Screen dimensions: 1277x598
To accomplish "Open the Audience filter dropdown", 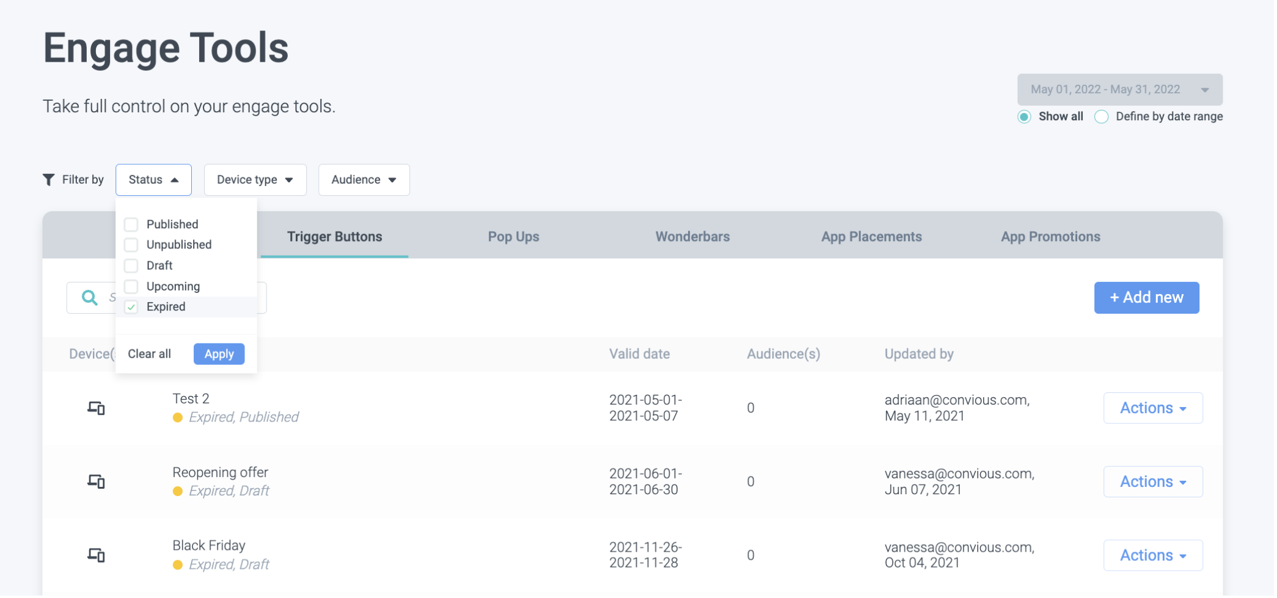I will [x=364, y=180].
